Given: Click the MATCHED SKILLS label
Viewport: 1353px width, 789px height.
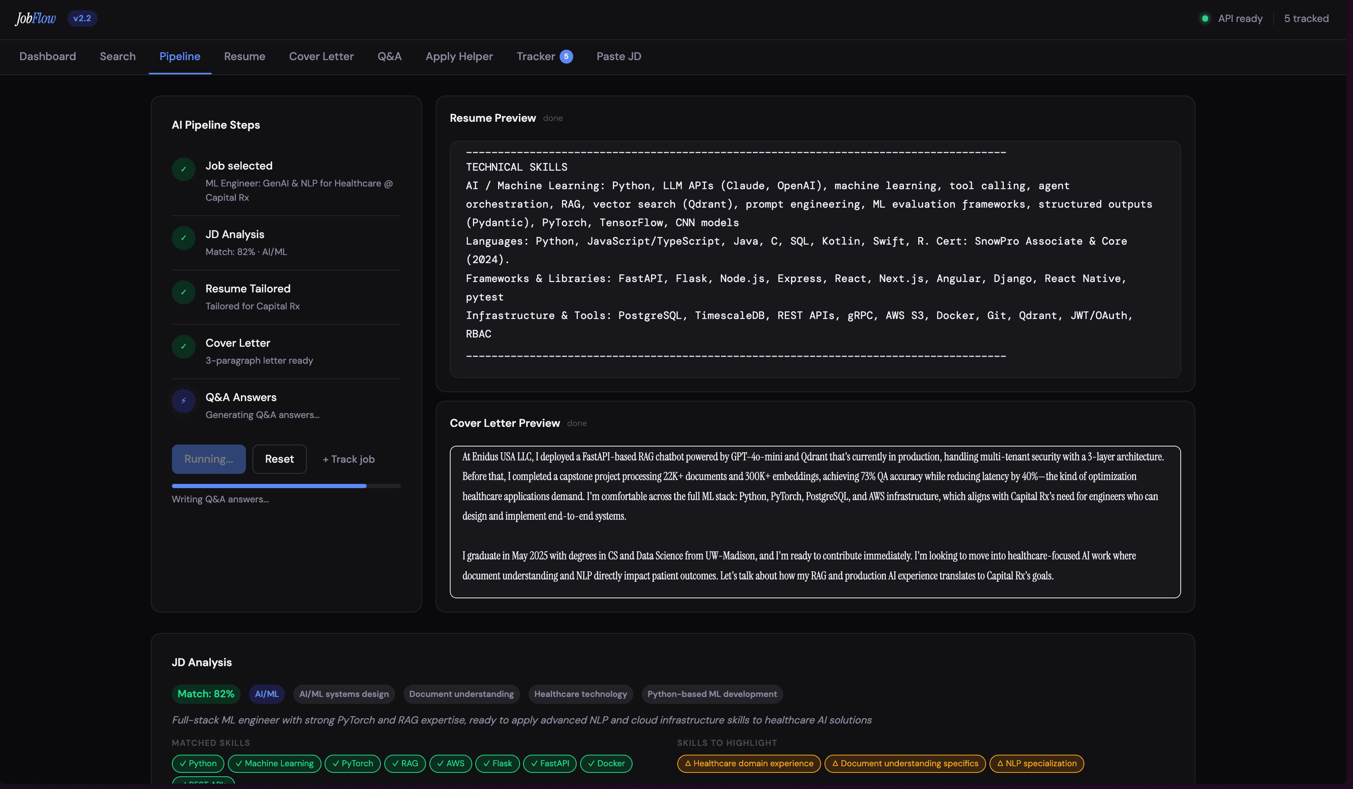Looking at the screenshot, I should point(211,743).
